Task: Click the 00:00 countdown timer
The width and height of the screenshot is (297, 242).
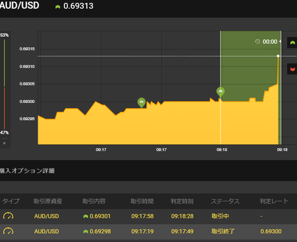Action: 270,41
